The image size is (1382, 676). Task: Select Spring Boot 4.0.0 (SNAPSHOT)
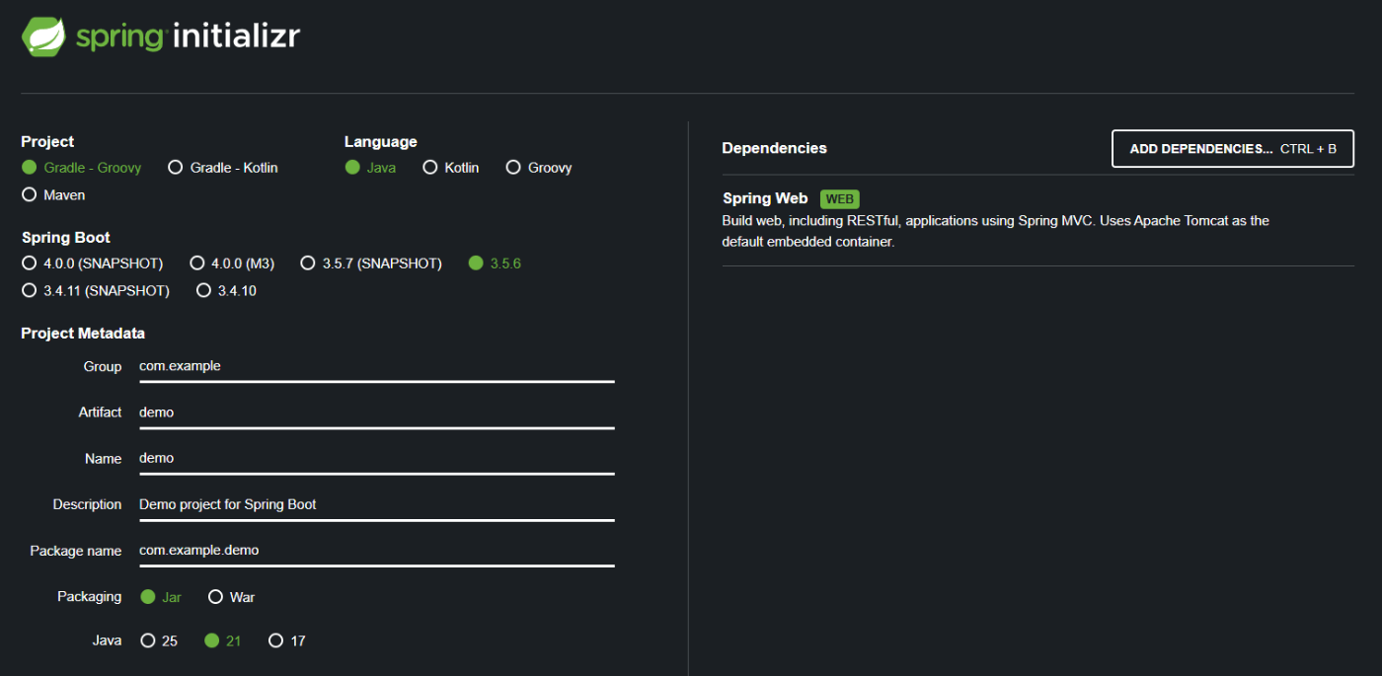click(x=93, y=263)
